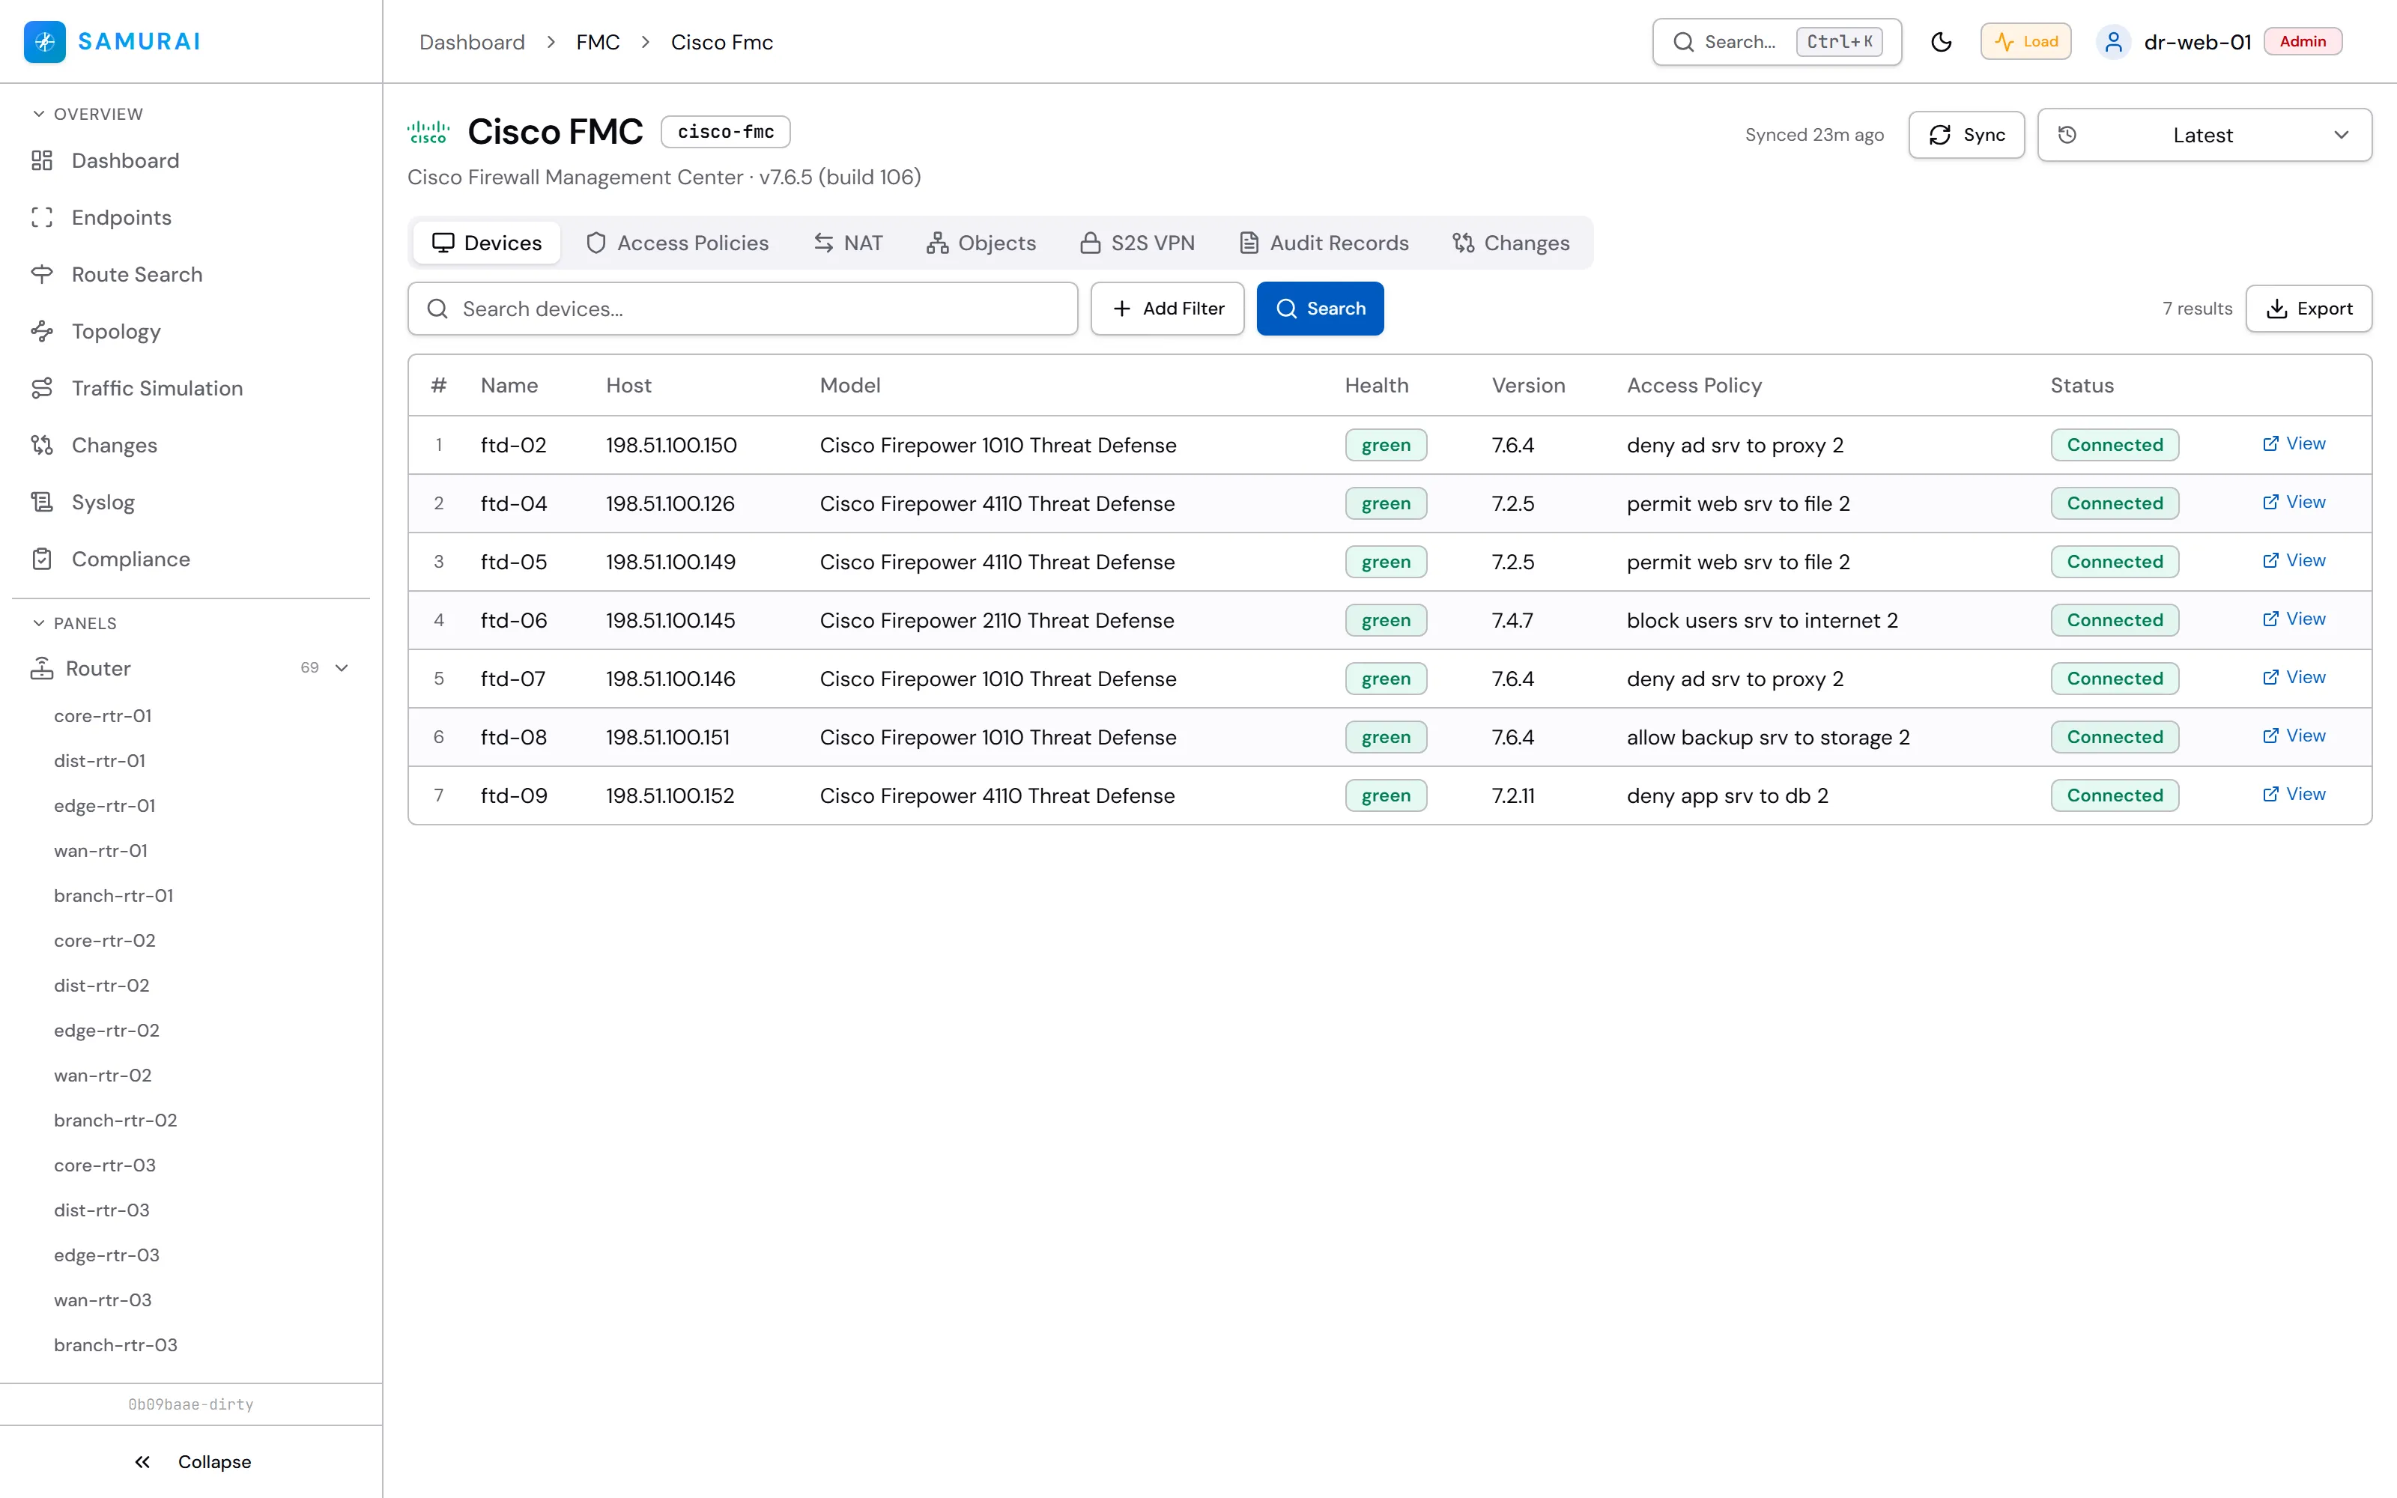Image resolution: width=2397 pixels, height=1498 pixels.
Task: Click the View link for ftd-04
Action: (2294, 503)
